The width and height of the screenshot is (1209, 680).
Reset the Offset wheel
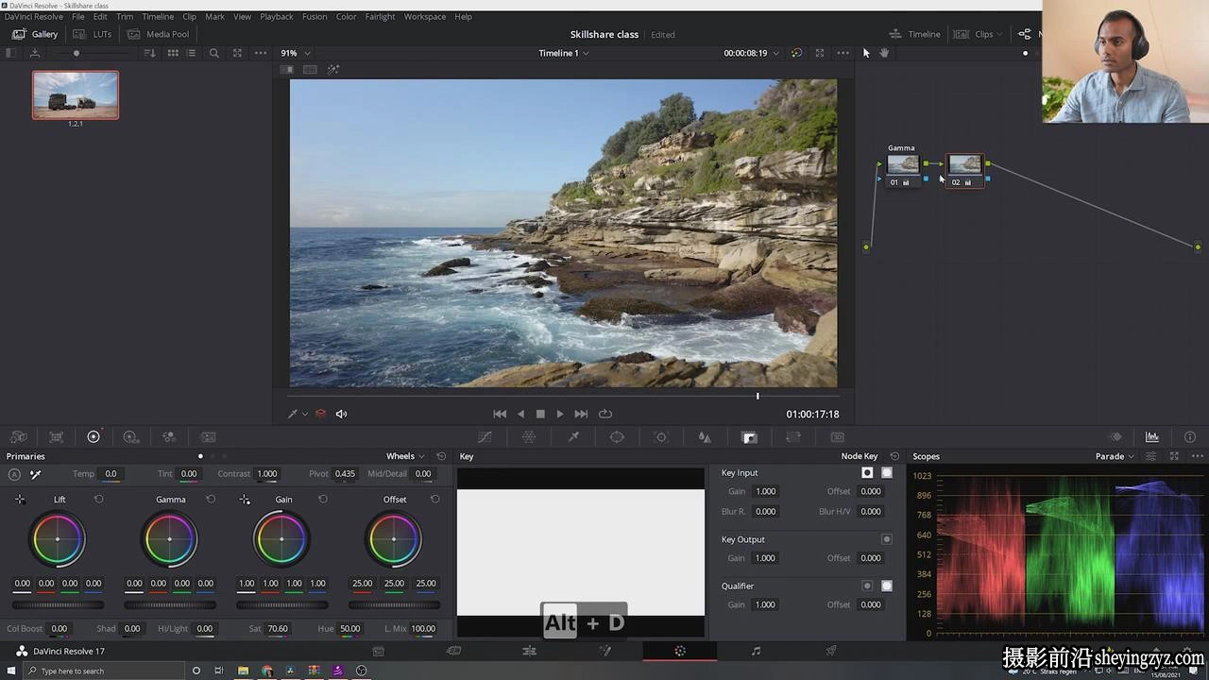pyautogui.click(x=435, y=500)
